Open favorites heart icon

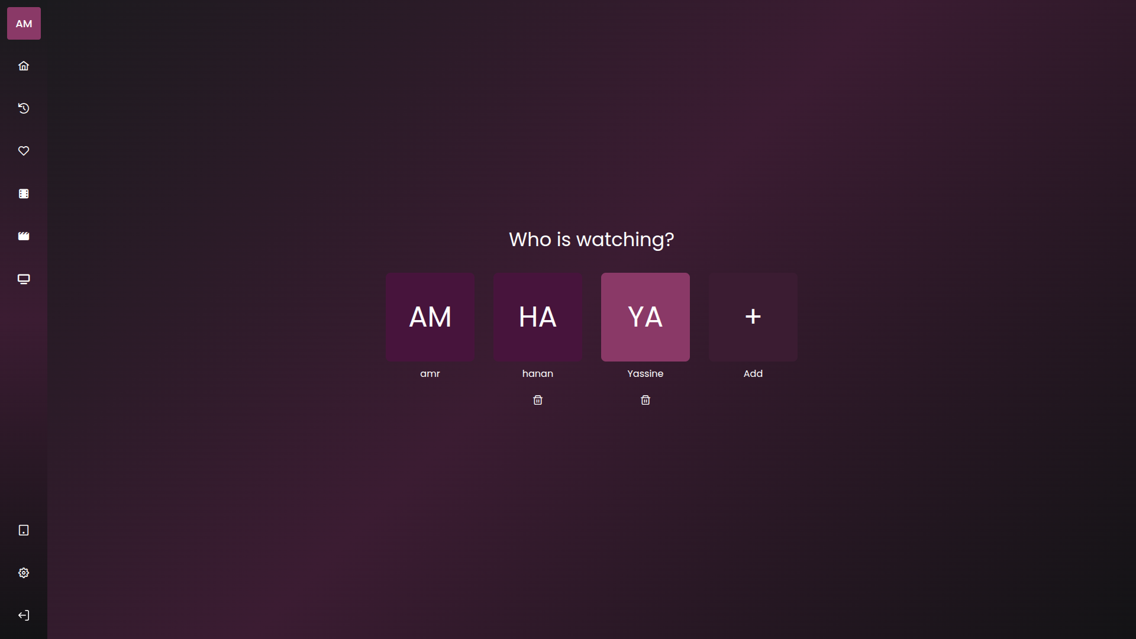coord(24,151)
